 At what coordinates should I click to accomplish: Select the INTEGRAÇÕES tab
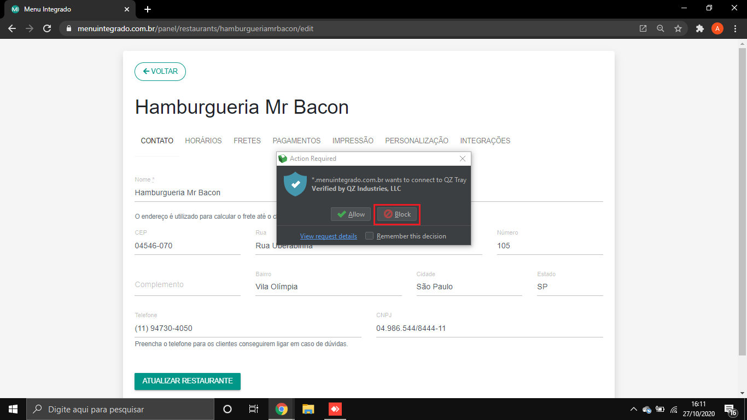485,141
